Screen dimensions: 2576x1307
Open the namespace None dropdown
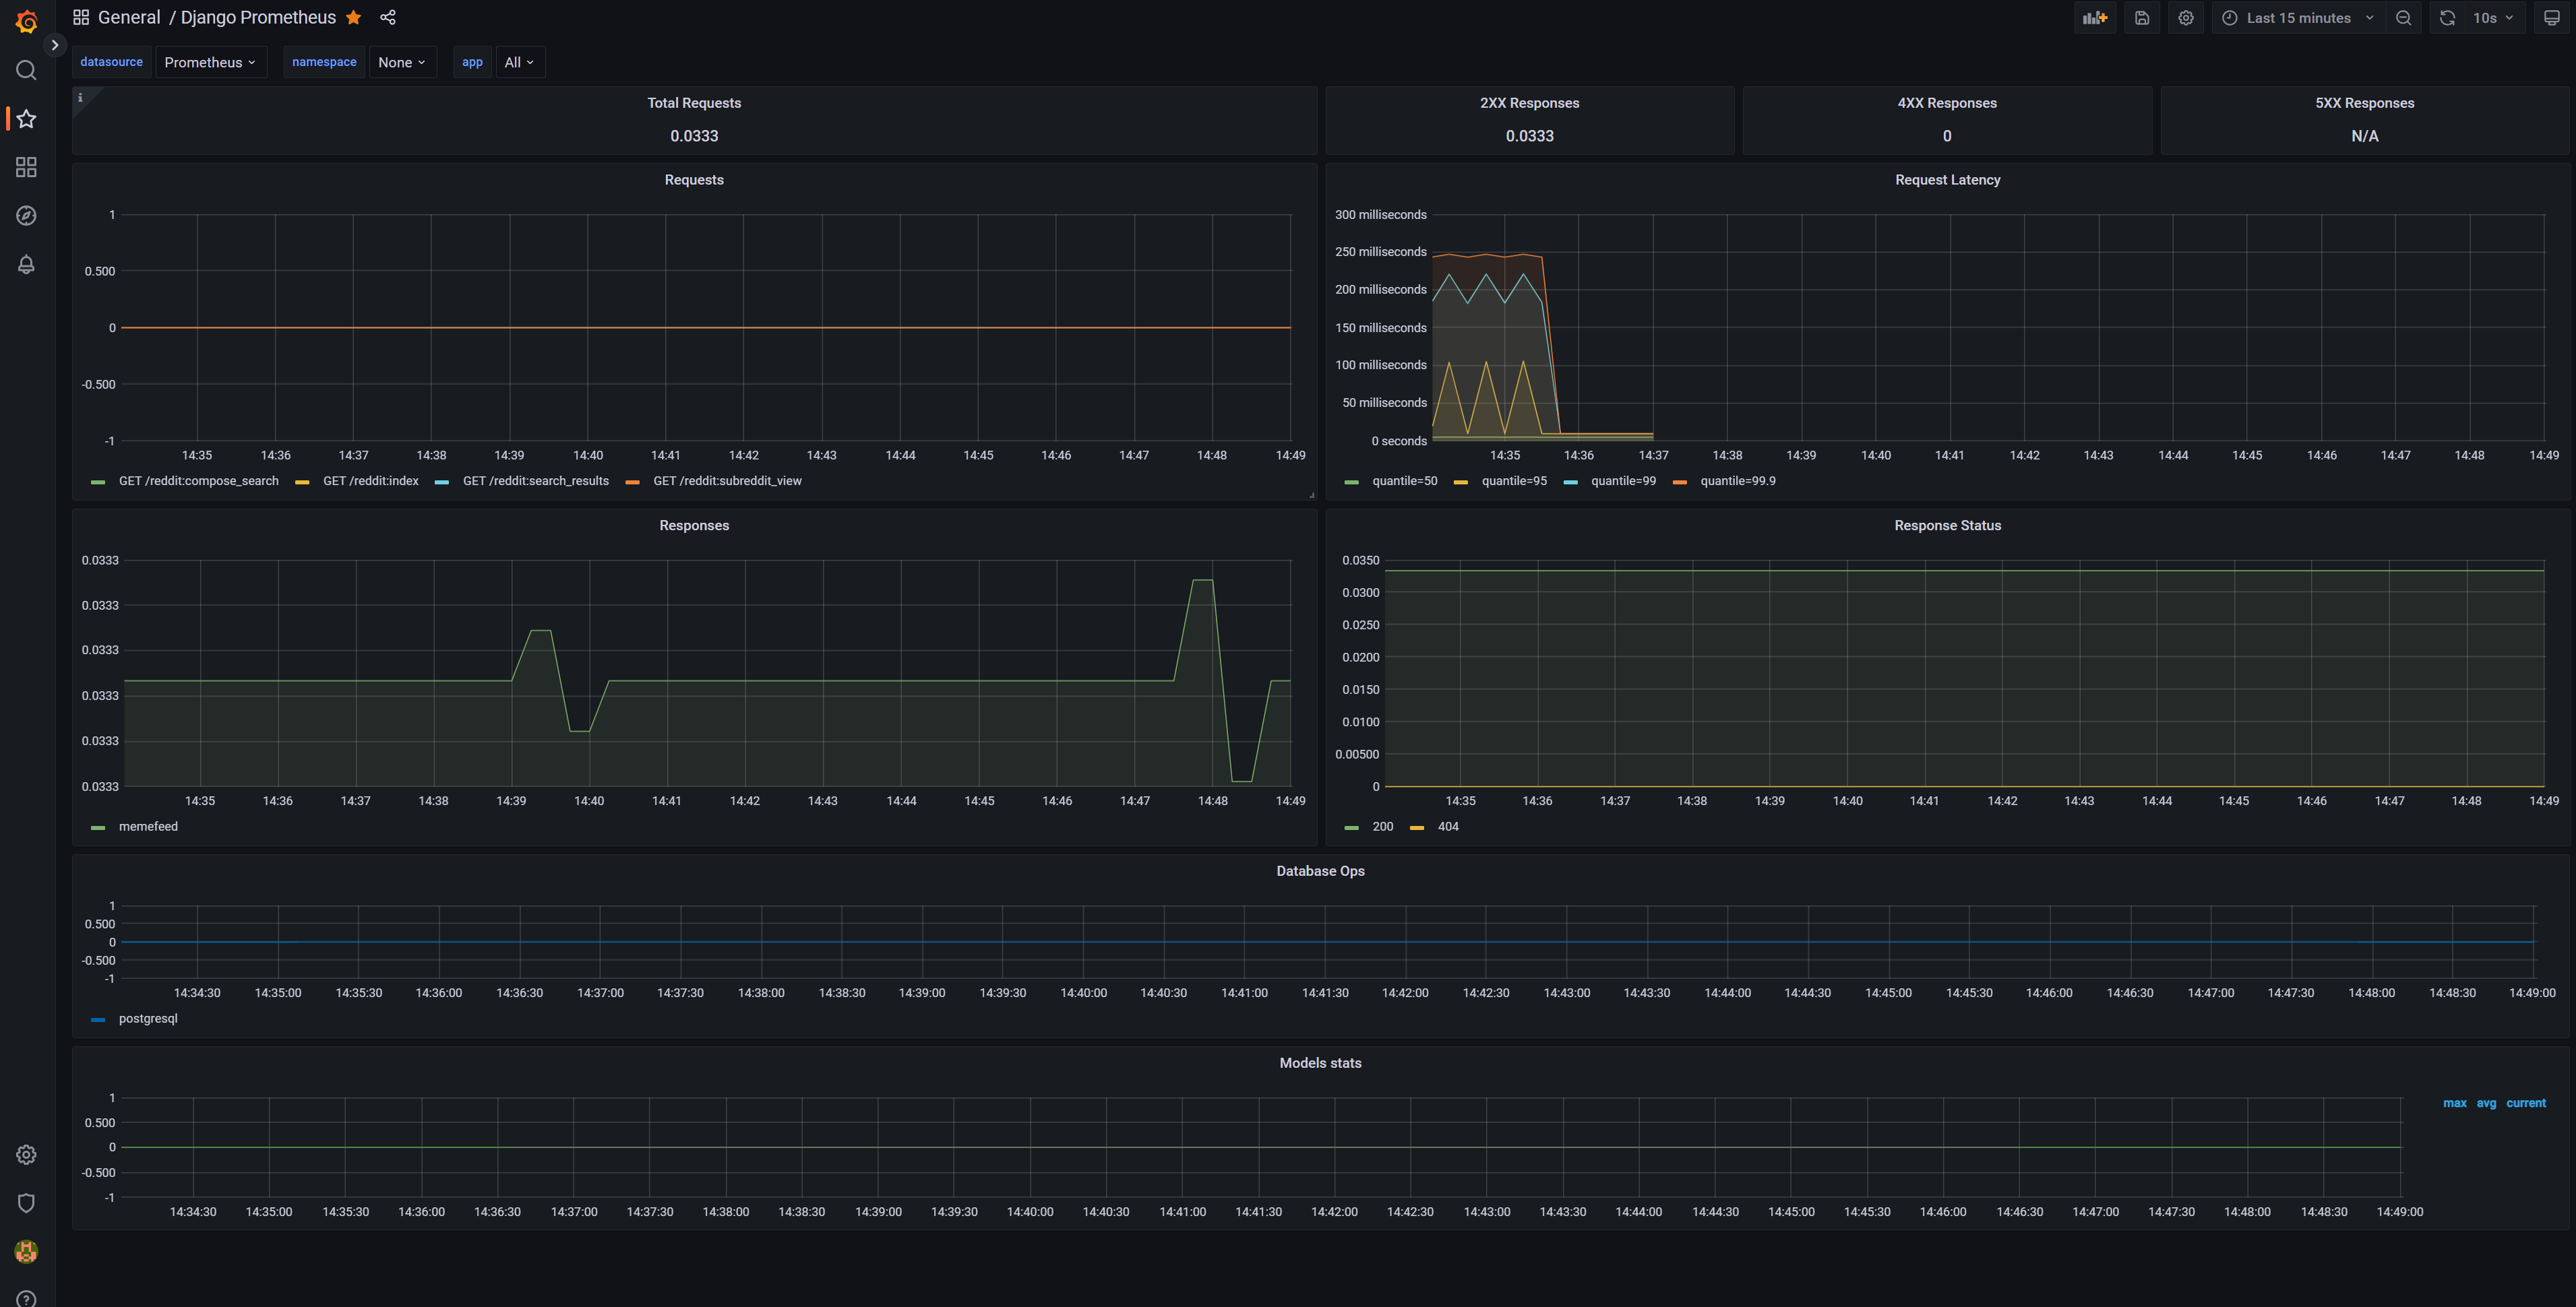coord(402,62)
